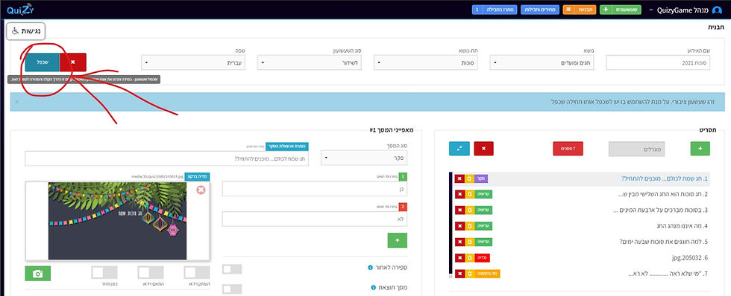Click the red X button beside שכפל
The image size is (731, 296).
click(x=73, y=62)
